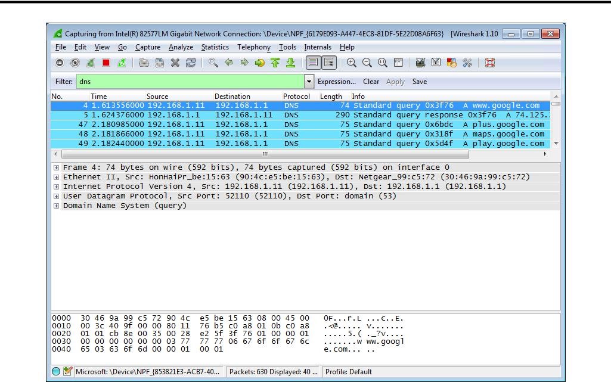Screen dimensions: 611x382
Task: Open the View menu
Action: (102, 47)
